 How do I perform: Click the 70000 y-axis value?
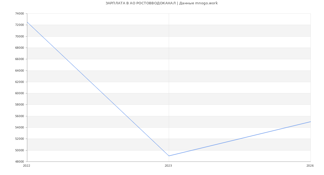(x=19, y=36)
